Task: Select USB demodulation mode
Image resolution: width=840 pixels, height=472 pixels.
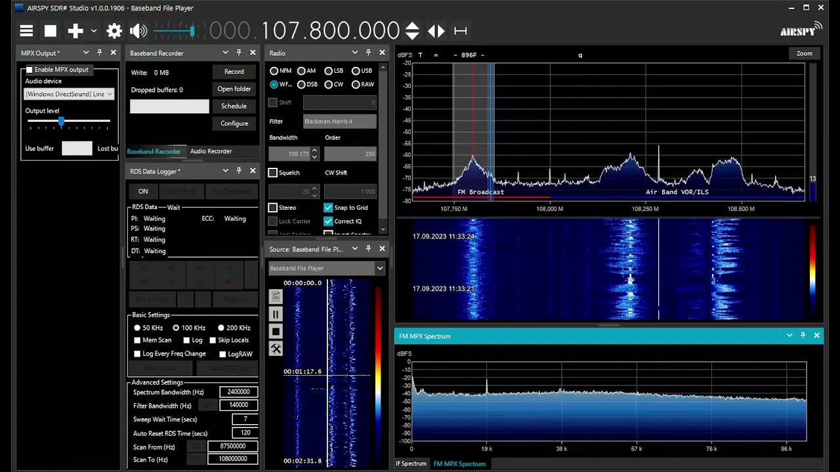Action: click(x=356, y=71)
